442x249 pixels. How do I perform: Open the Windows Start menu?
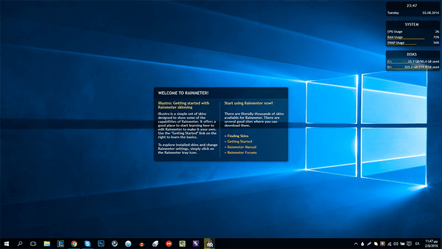[x=6, y=244]
